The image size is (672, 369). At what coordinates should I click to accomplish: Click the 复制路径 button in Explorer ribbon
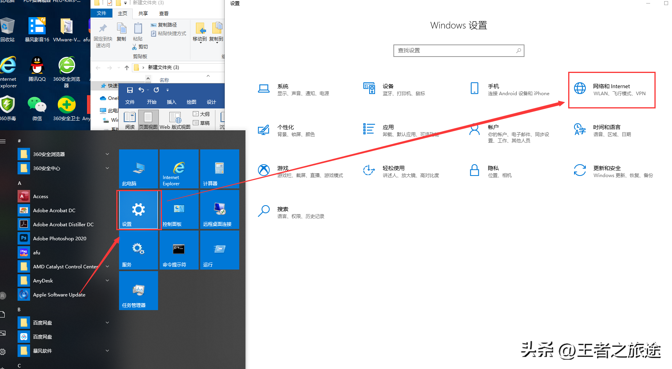tap(164, 25)
